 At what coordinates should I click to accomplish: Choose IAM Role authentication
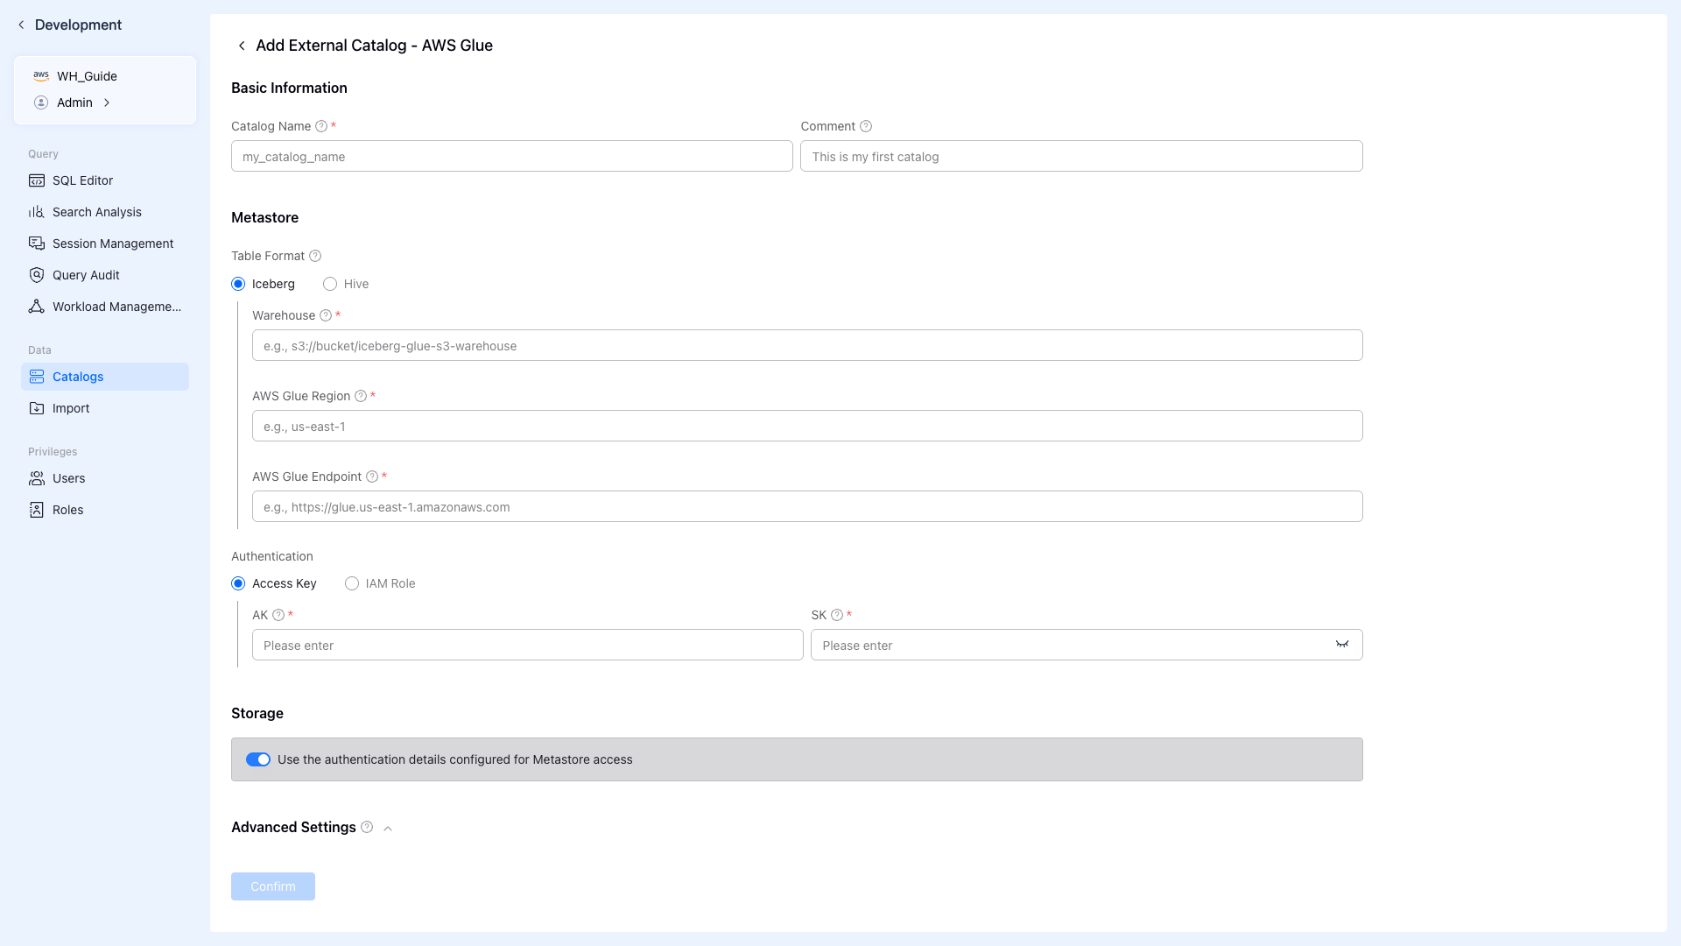click(351, 583)
